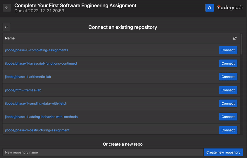Image resolution: width=247 pixels, height=158 pixels.
Task: Open jlboba/phase-1-sending-data-with-fetch link
Action: pyautogui.click(x=36, y=103)
